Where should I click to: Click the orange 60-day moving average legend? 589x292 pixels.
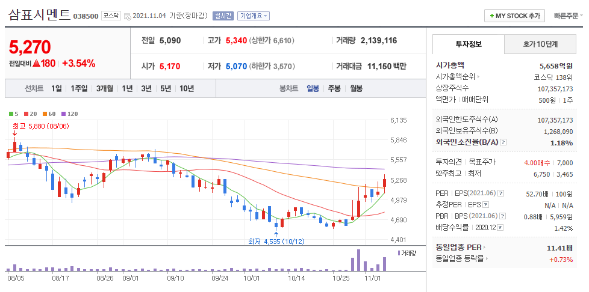(49, 114)
